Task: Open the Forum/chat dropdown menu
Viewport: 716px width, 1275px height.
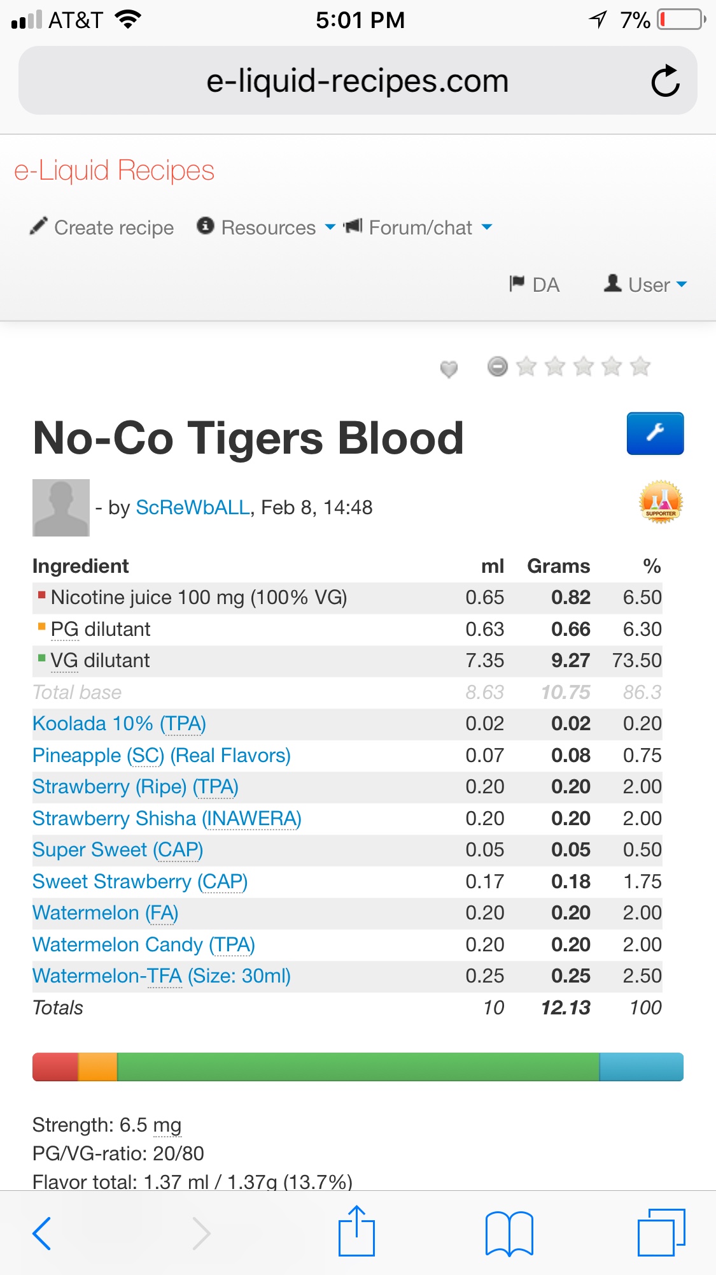Action: pos(419,227)
